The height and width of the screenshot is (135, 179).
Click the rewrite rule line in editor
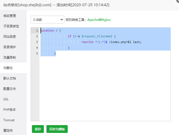[112, 42]
